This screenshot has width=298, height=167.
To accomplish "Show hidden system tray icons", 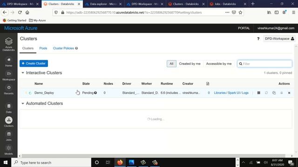I will pos(243,162).
